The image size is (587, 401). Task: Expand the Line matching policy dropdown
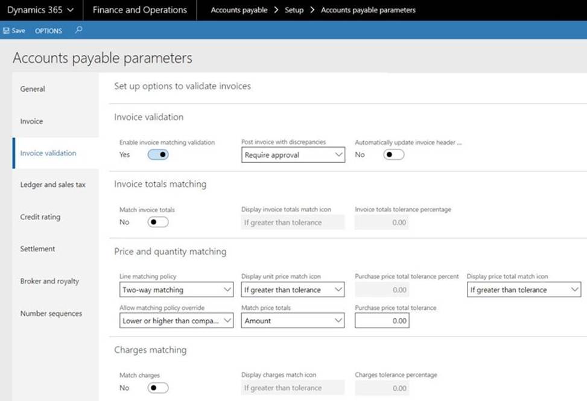point(176,290)
